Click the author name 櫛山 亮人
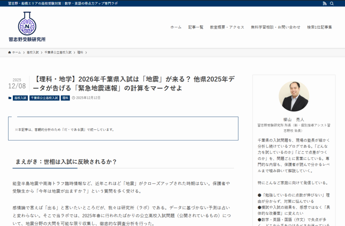This screenshot has height=226, width=345. (x=294, y=119)
